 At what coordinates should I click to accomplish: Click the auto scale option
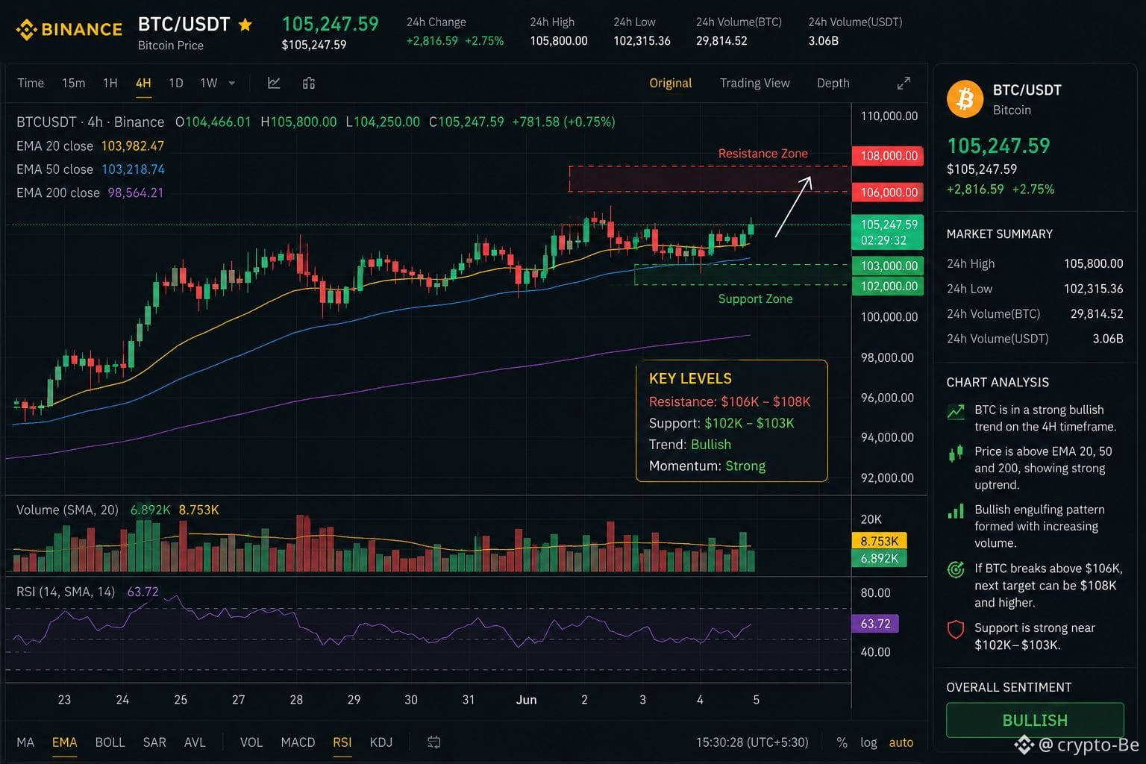tap(901, 742)
